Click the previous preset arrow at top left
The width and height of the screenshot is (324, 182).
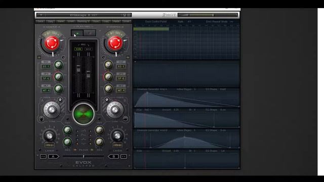pos(41,15)
